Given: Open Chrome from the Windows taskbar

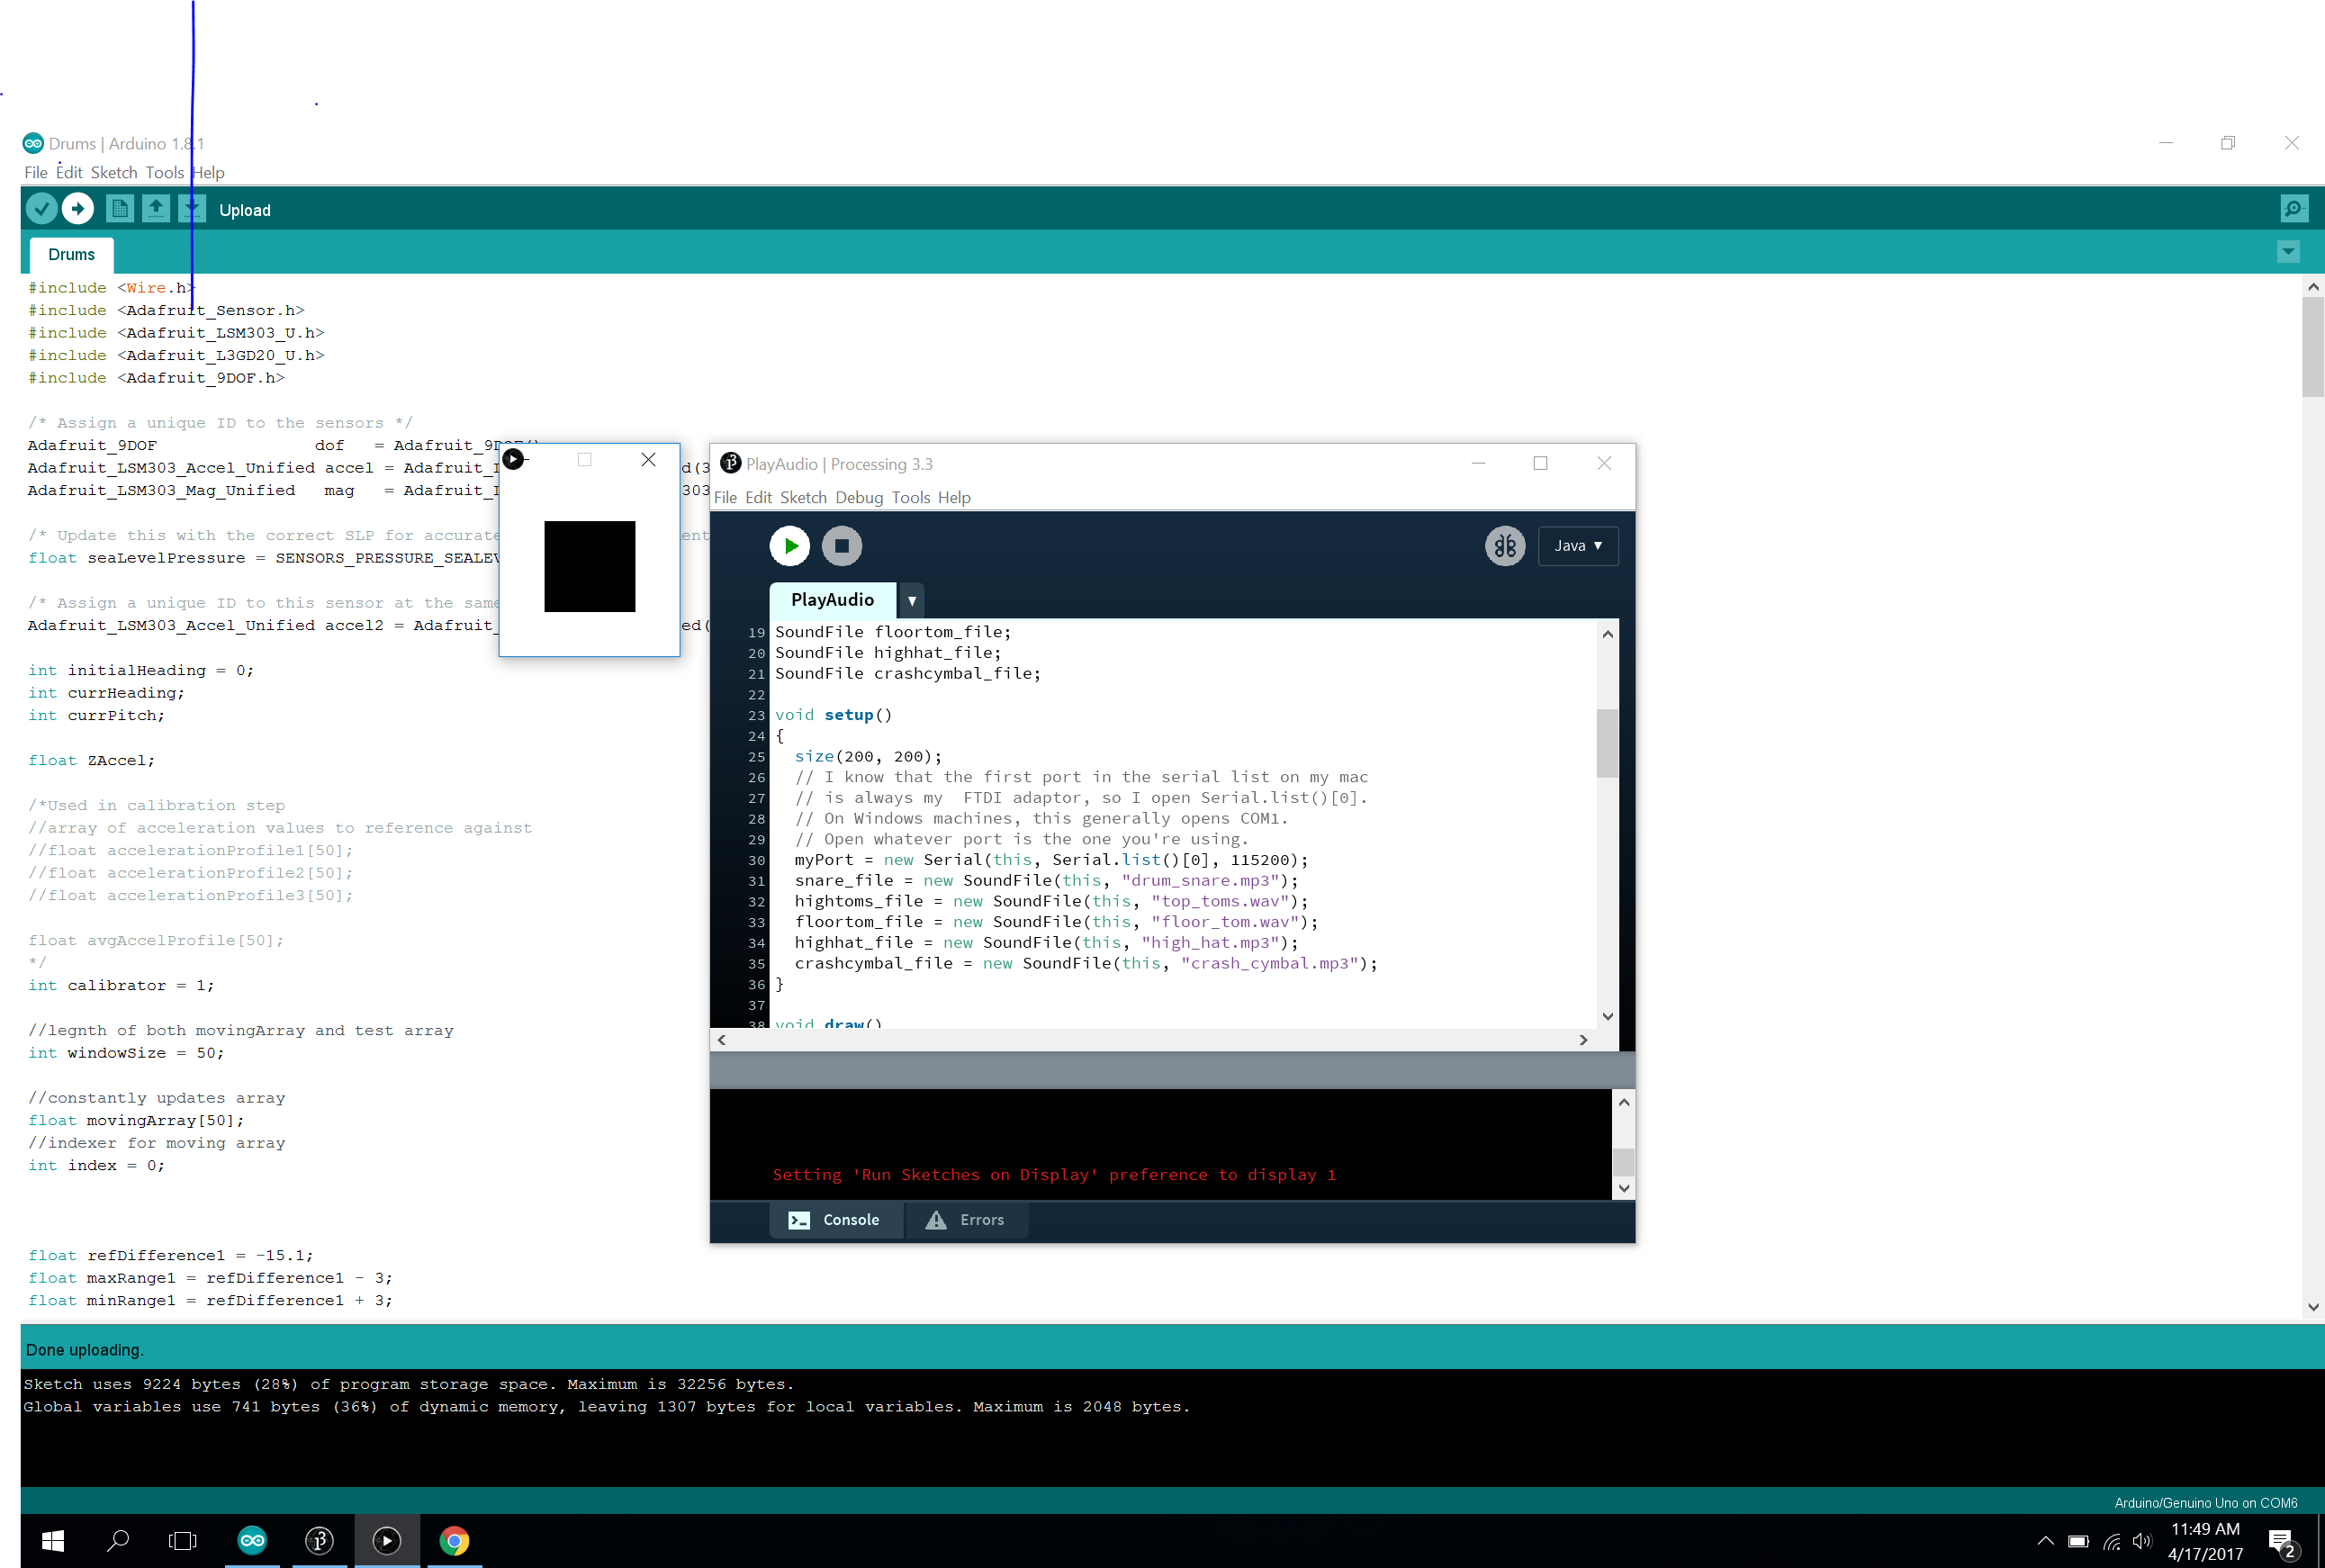Looking at the screenshot, I should (x=454, y=1541).
